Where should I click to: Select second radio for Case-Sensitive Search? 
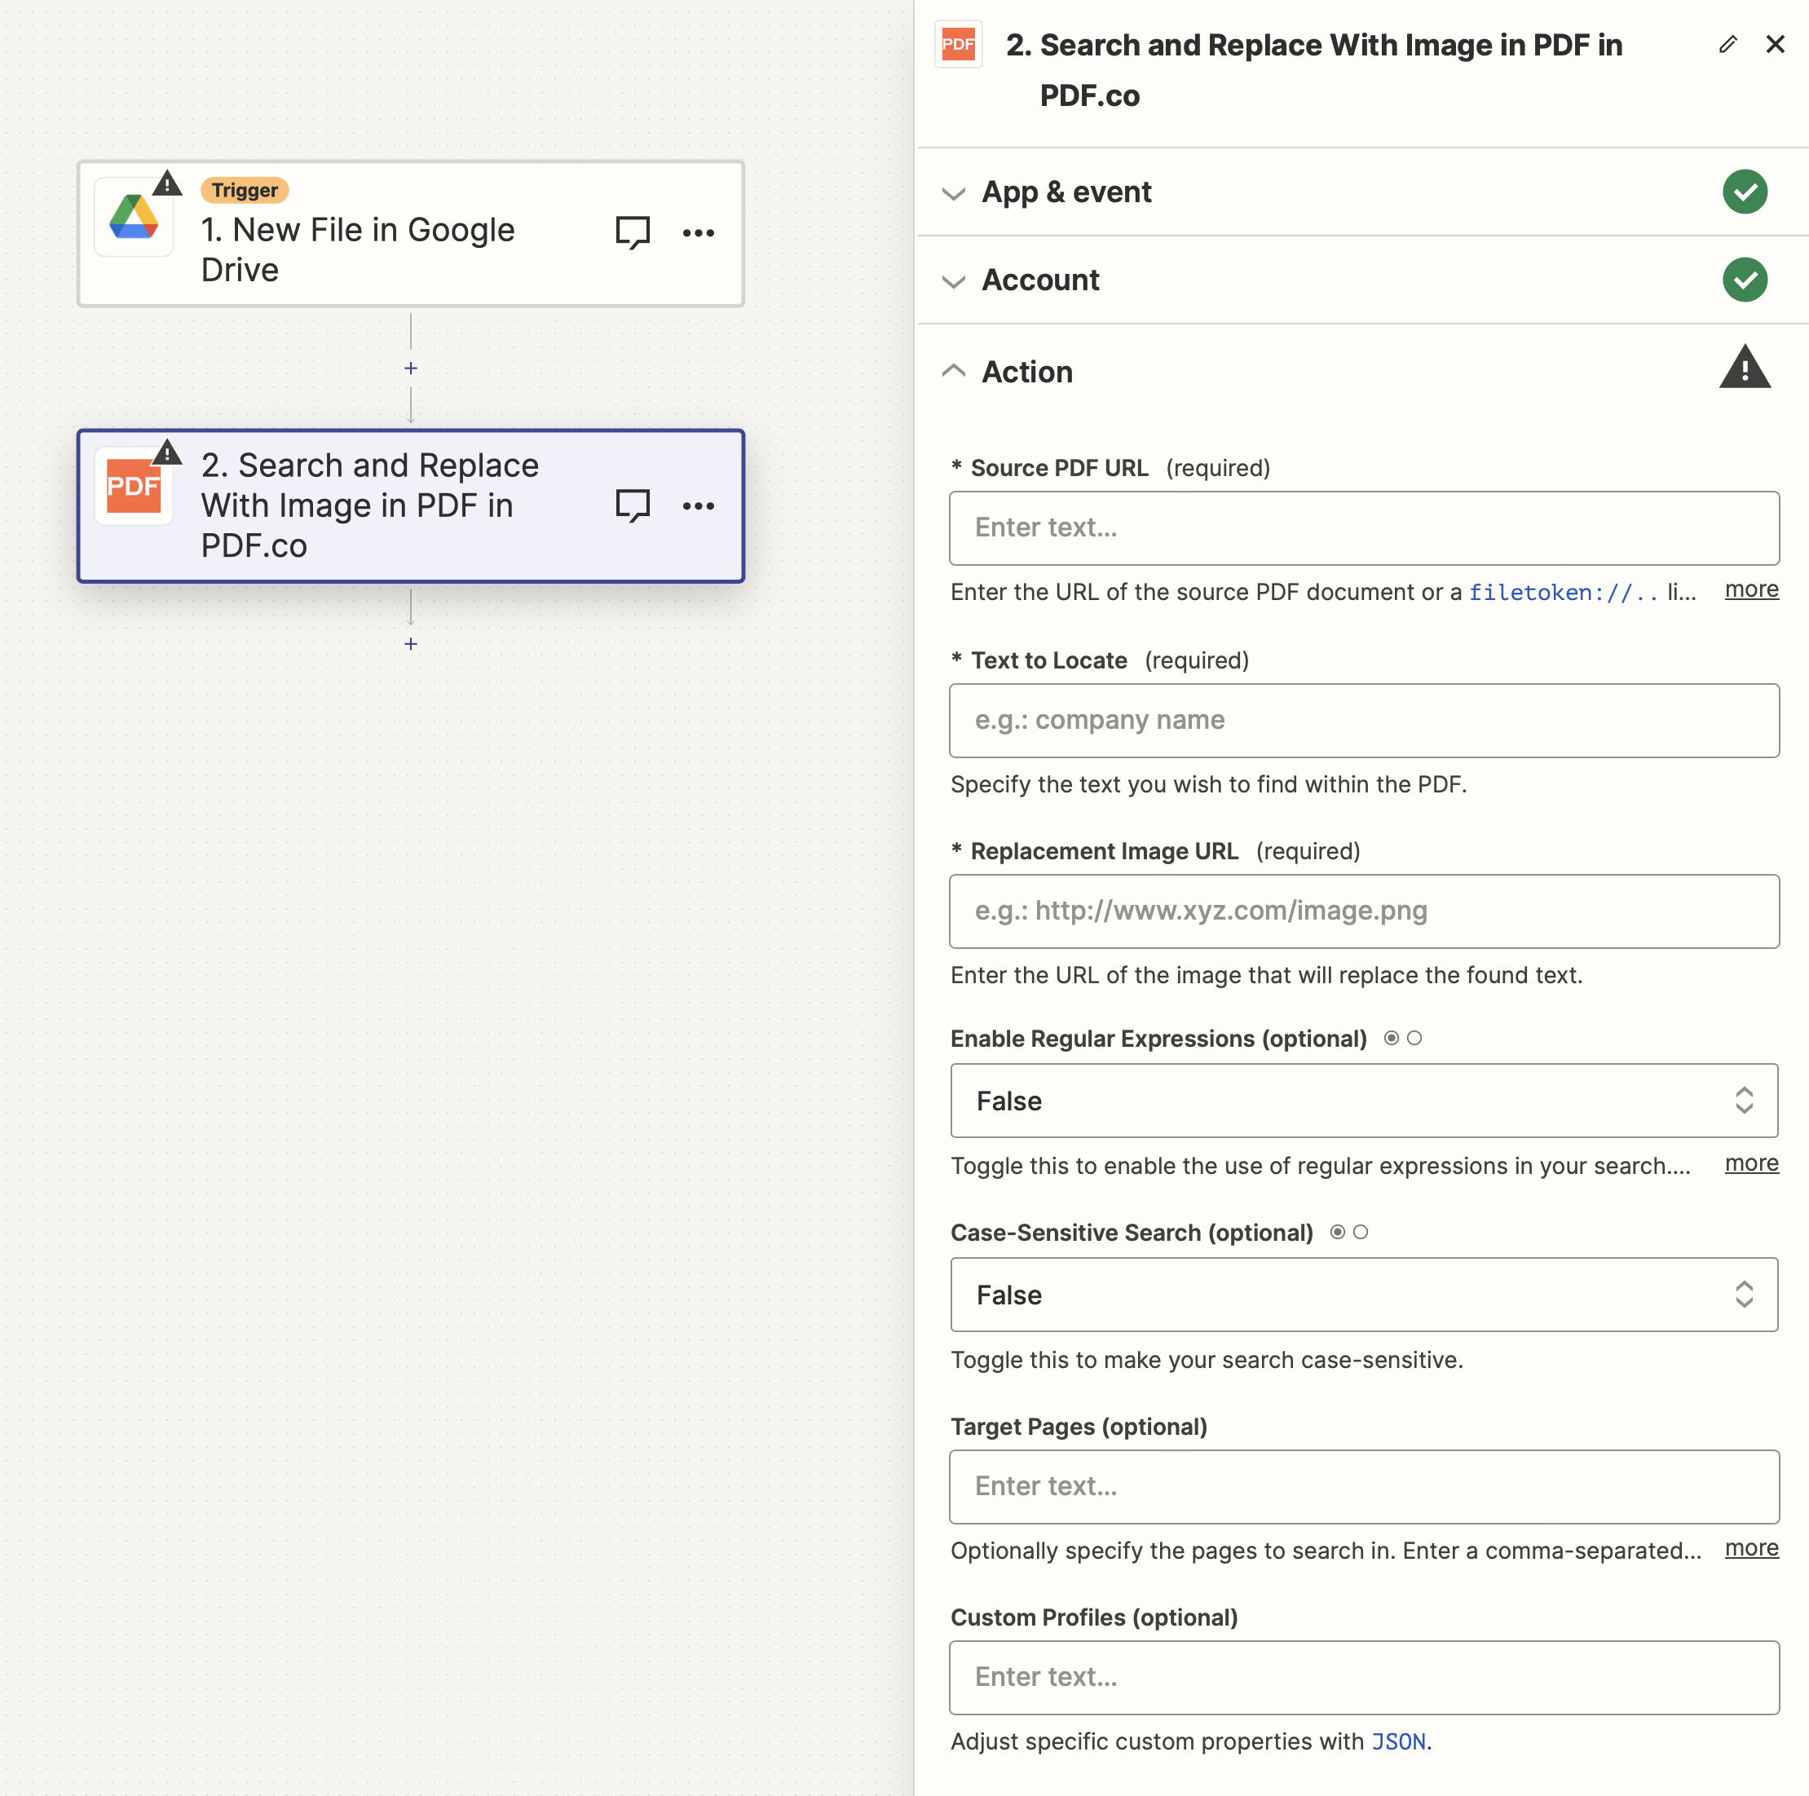coord(1362,1233)
